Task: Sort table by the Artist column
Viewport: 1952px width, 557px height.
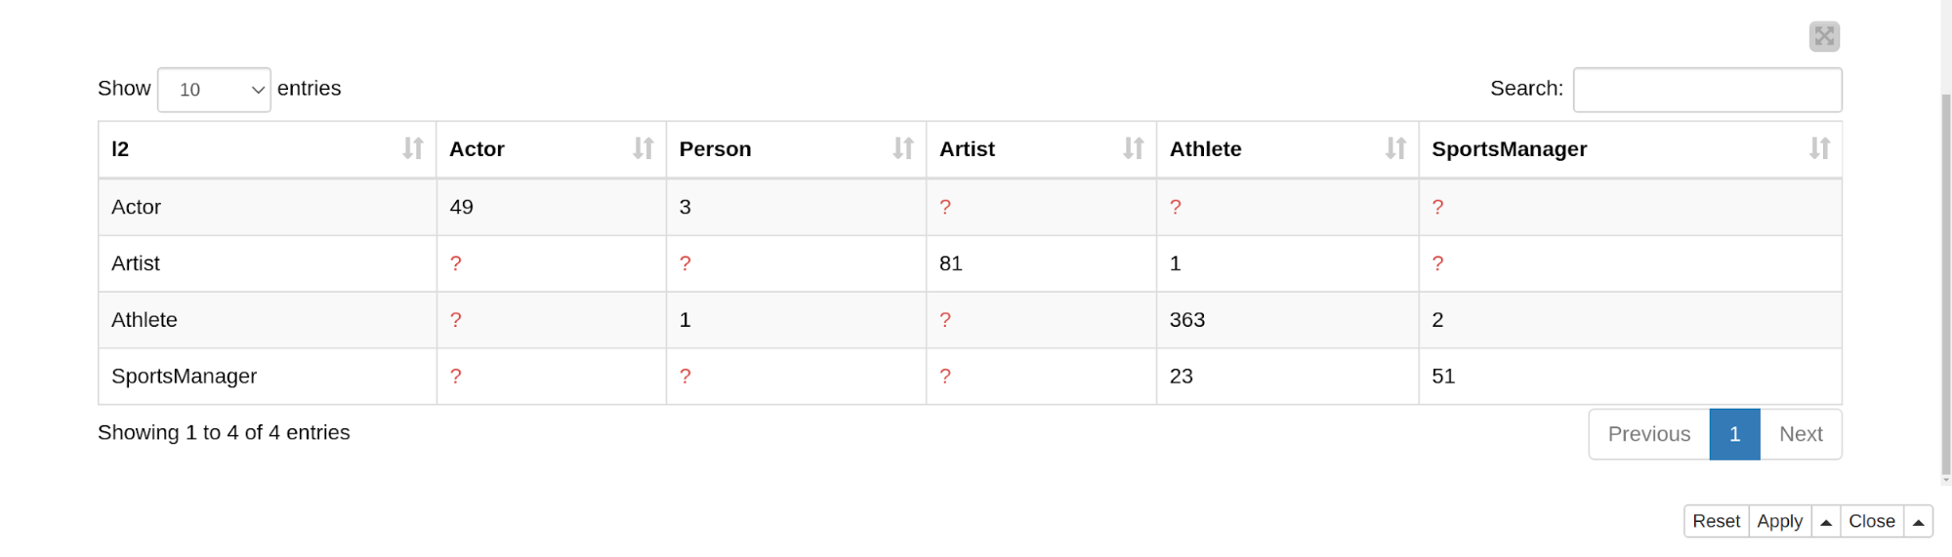Action: coord(1041,149)
